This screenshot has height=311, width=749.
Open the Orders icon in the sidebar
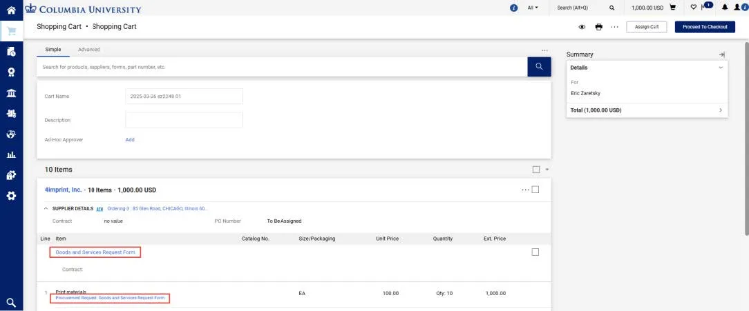tap(11, 52)
